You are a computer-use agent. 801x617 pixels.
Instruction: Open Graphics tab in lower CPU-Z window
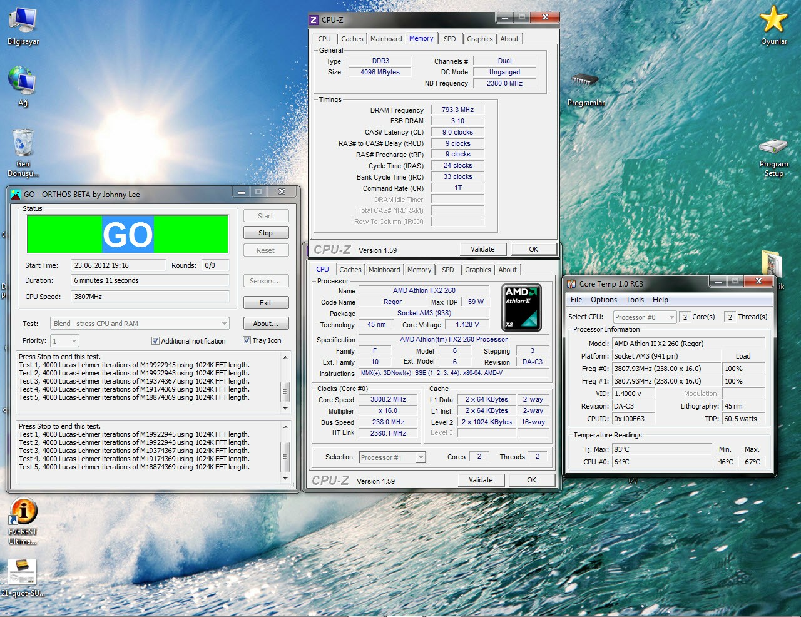tap(477, 270)
